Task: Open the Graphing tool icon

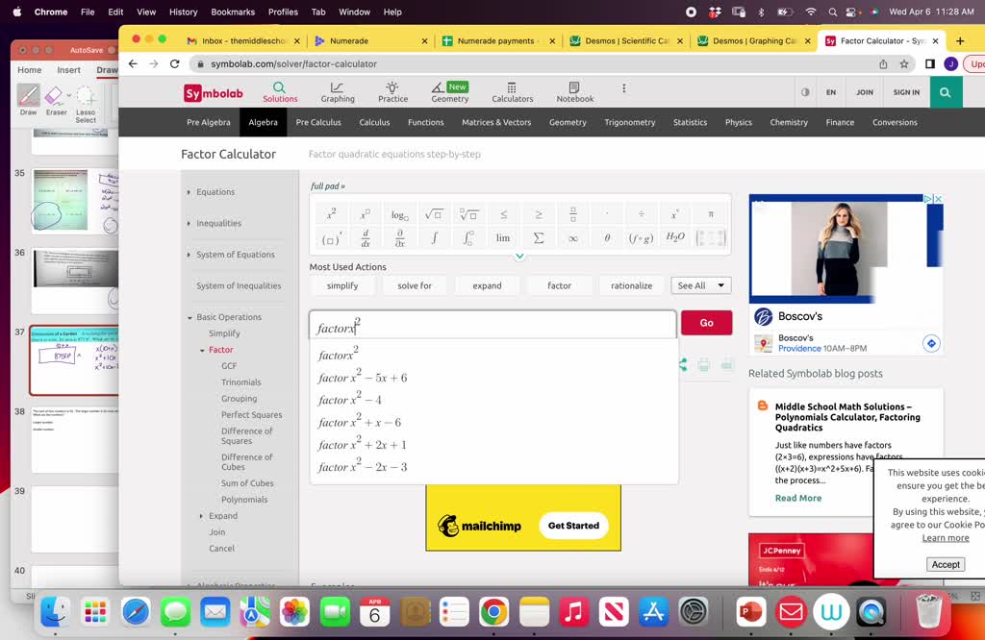Action: (x=338, y=92)
